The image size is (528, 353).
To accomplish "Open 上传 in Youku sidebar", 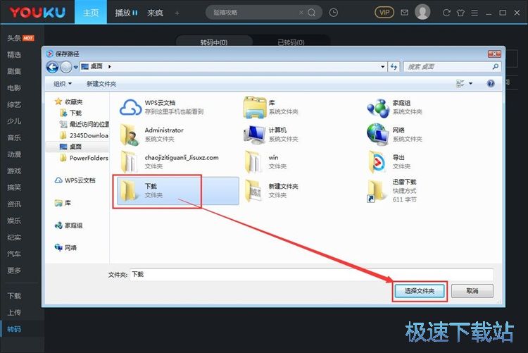I will click(14, 313).
